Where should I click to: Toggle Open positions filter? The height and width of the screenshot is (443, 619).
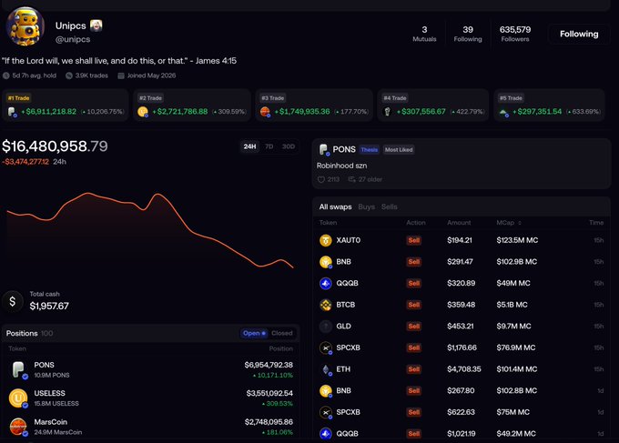254,333
